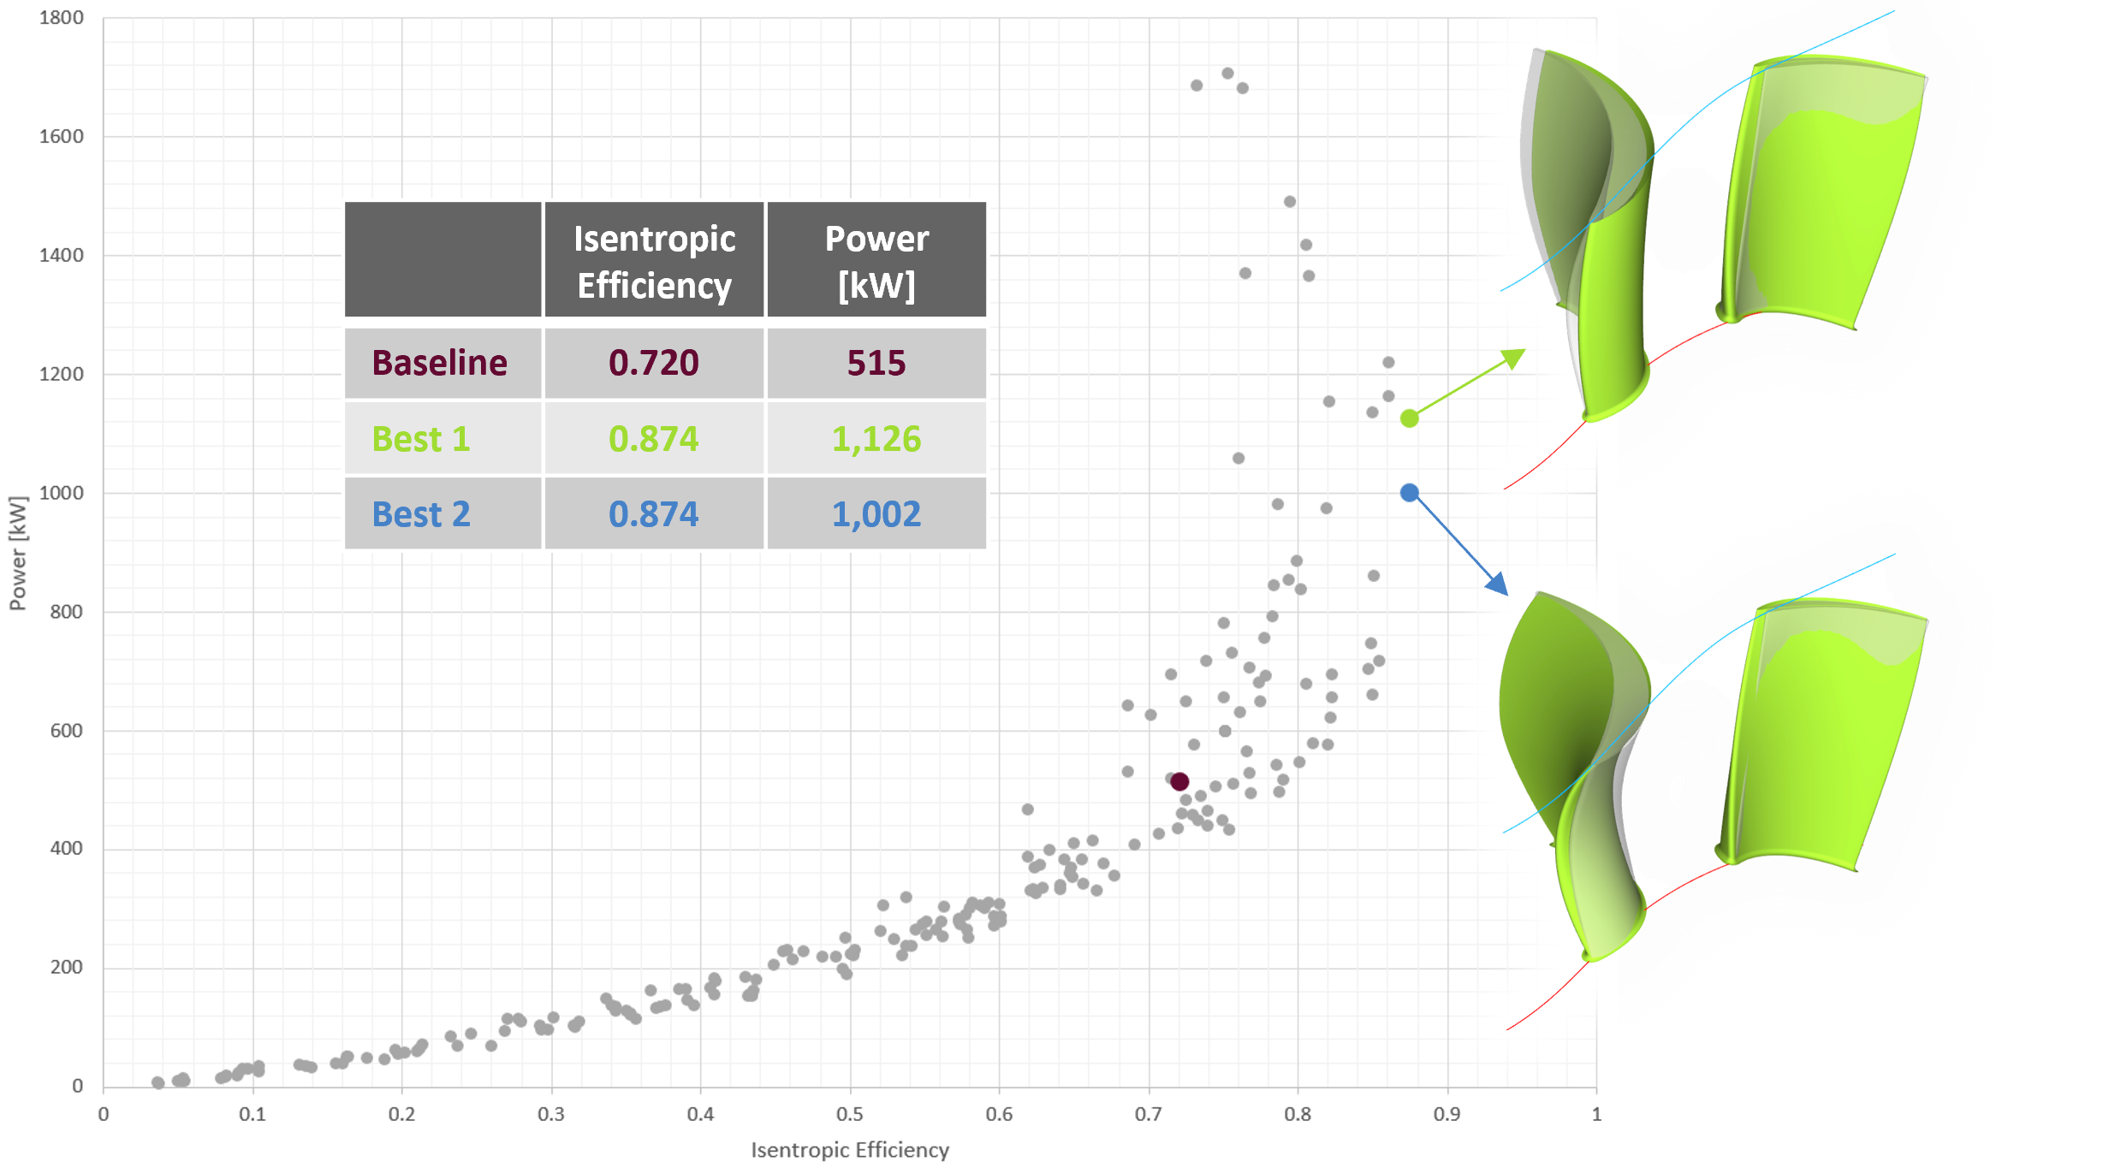Viewport: 2103px width, 1168px height.
Task: Click the blue arrow pointing to Best 2 blade
Action: [1459, 544]
